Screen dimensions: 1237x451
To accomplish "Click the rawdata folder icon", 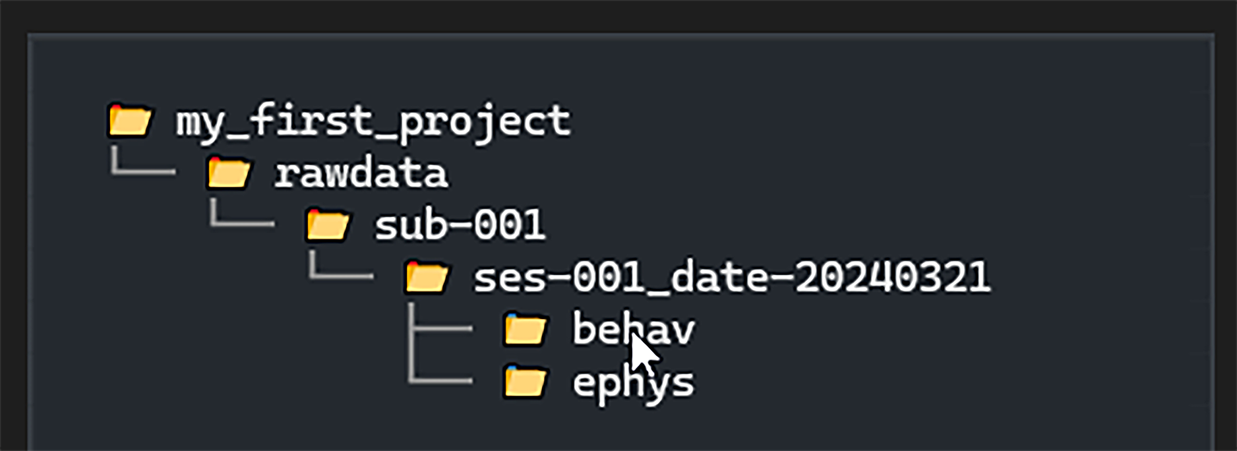I will point(228,173).
